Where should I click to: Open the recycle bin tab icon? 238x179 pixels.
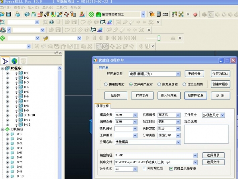(x=23, y=61)
